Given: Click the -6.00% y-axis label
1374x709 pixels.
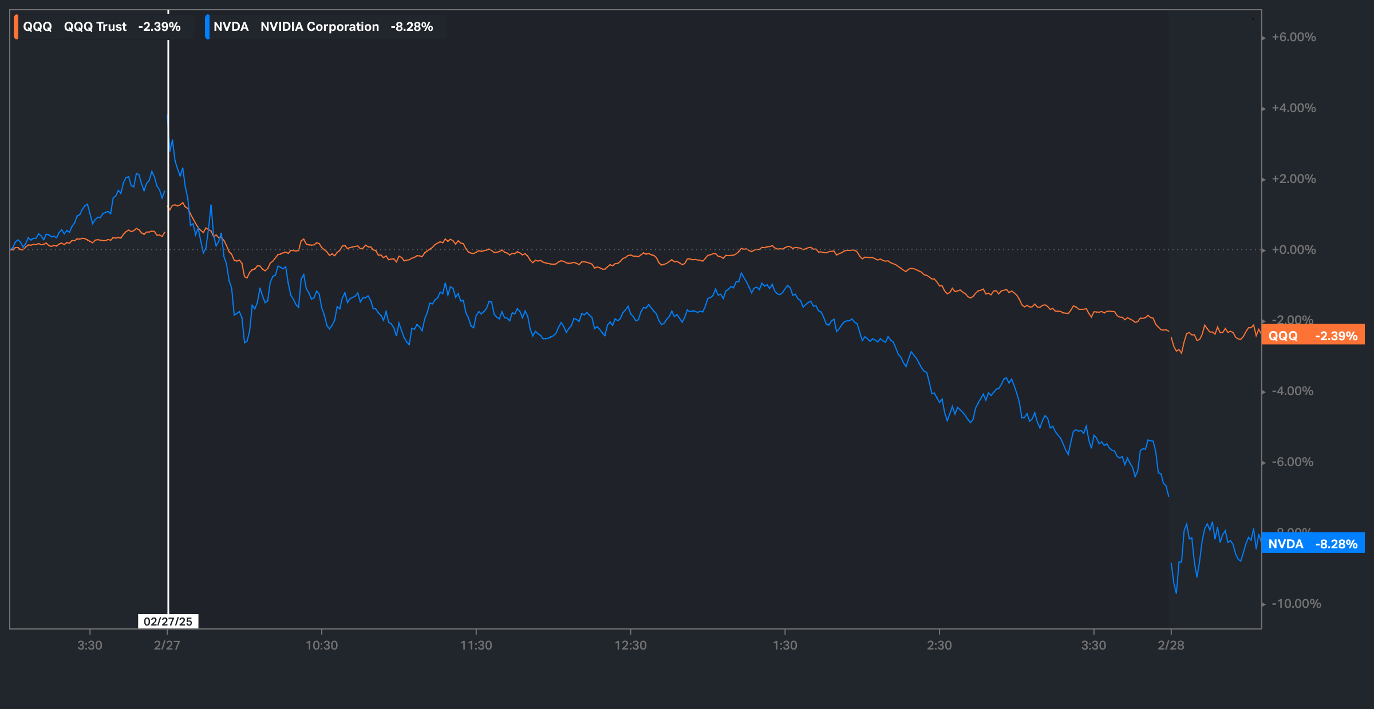Looking at the screenshot, I should pyautogui.click(x=1293, y=462).
